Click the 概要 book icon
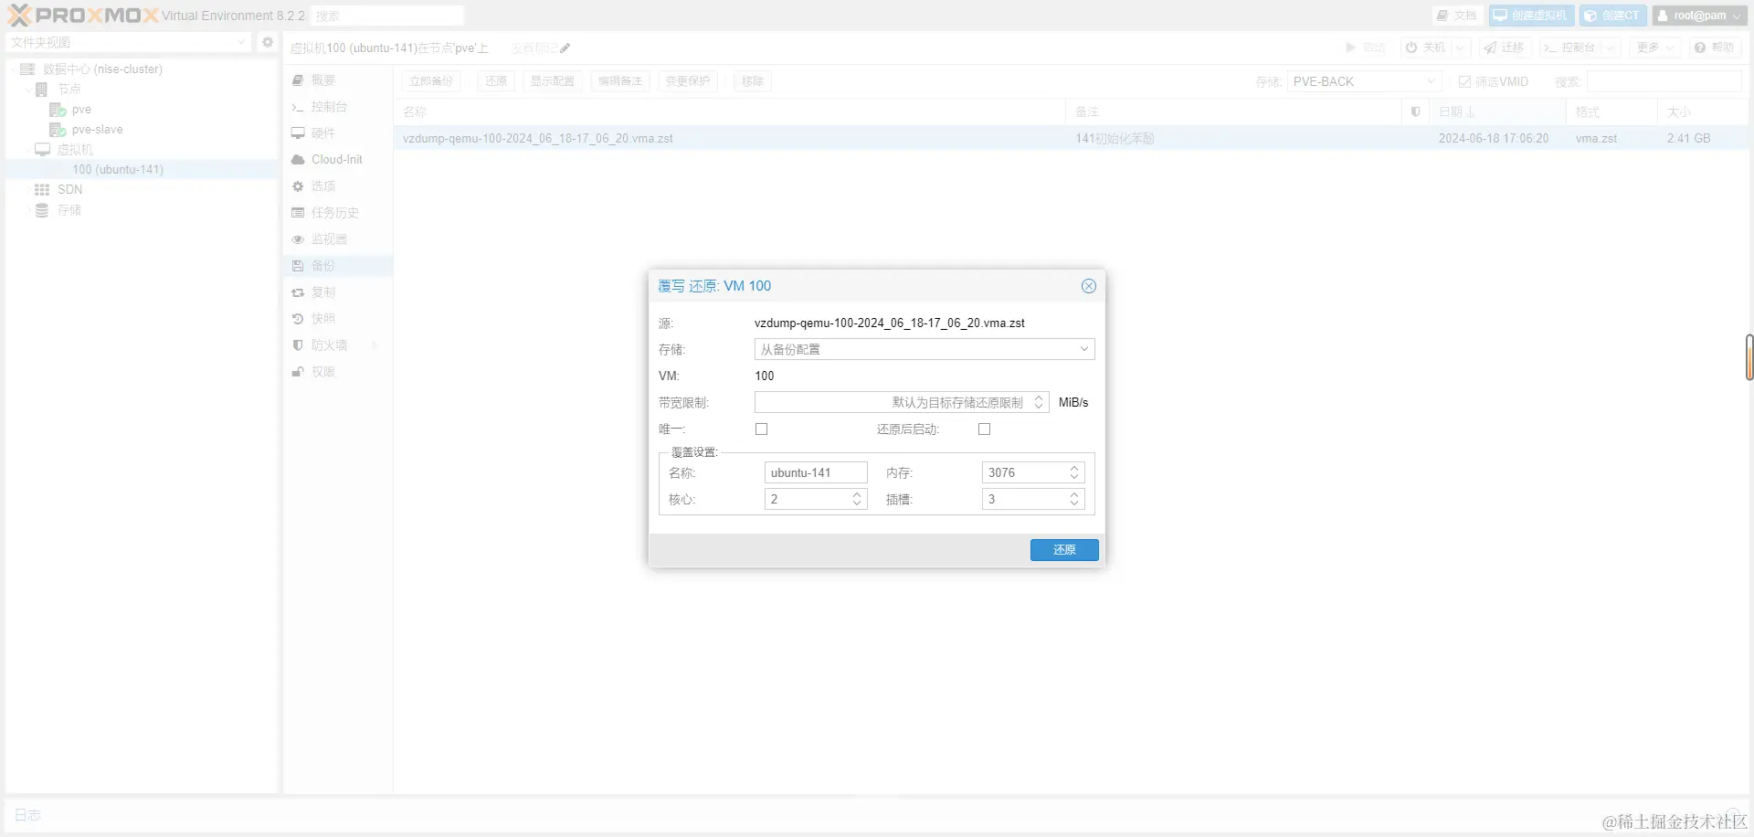The width and height of the screenshot is (1754, 837). point(298,80)
